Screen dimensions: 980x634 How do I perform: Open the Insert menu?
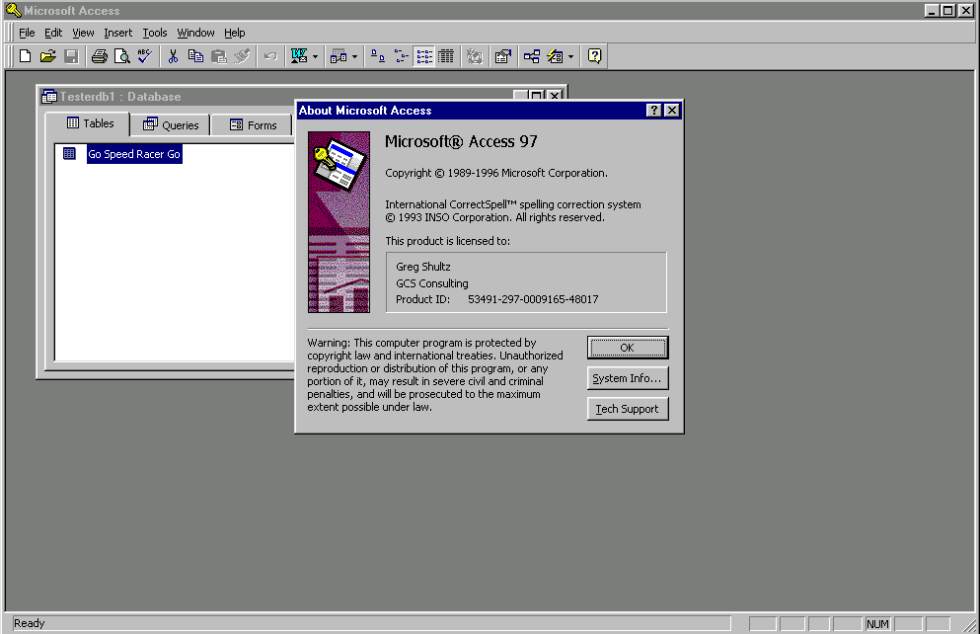118,33
